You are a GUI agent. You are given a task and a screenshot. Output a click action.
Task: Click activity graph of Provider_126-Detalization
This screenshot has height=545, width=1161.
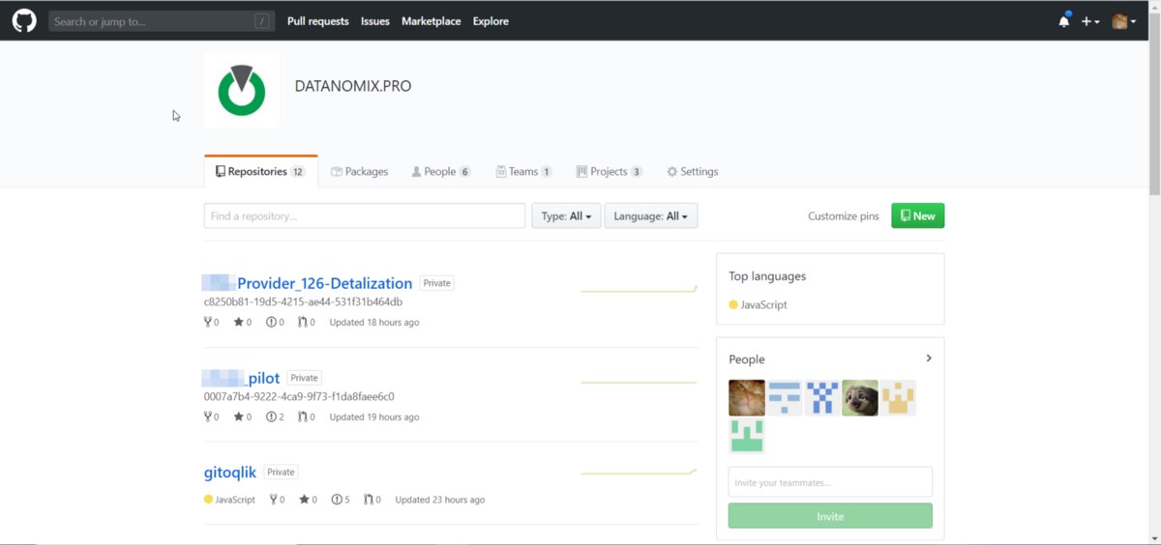[x=639, y=288]
